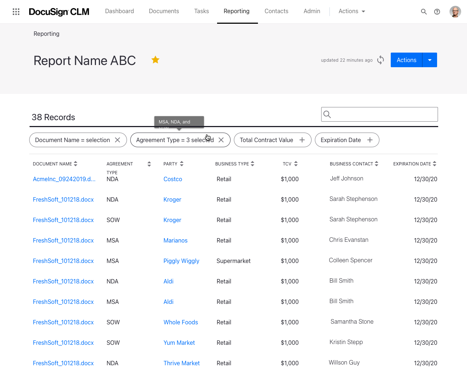This screenshot has height=374, width=467.
Task: Sort by Business Type column arrows
Action: [252, 164]
